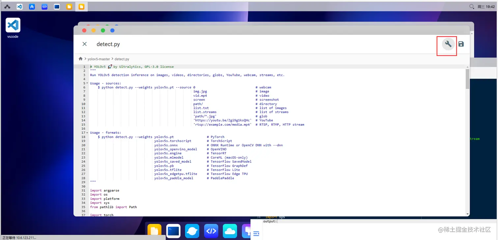The height and width of the screenshot is (240, 498).
Task: Click 'import torch' on line 37
Action: click(x=102, y=215)
